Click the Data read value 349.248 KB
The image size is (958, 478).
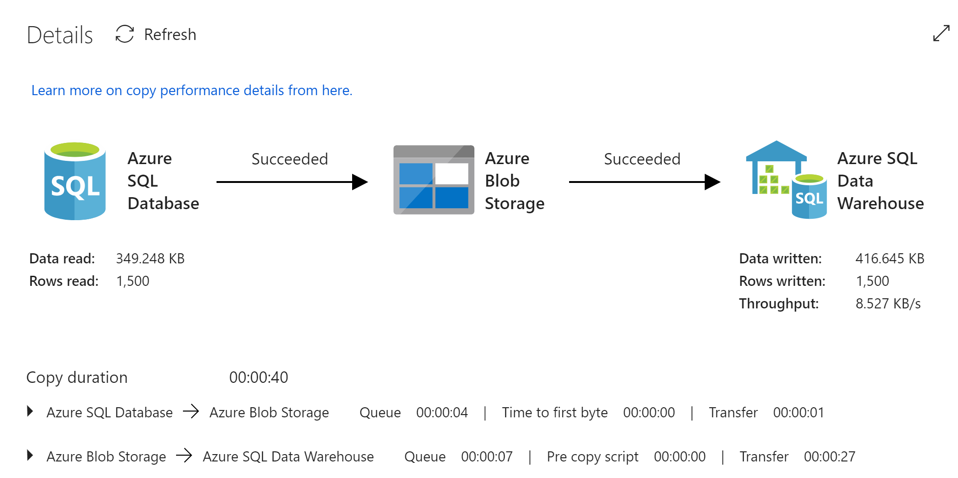(150, 259)
